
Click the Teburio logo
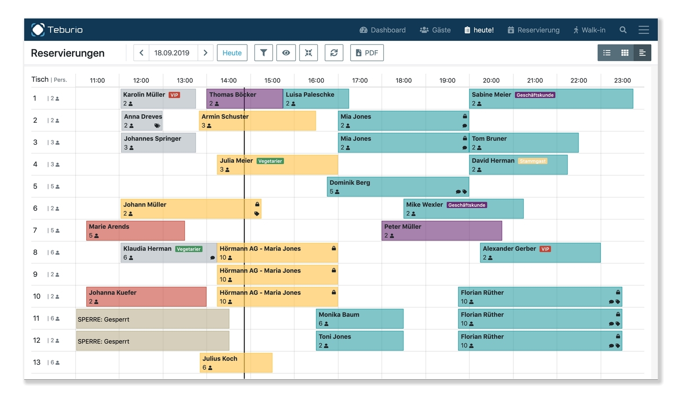click(57, 29)
